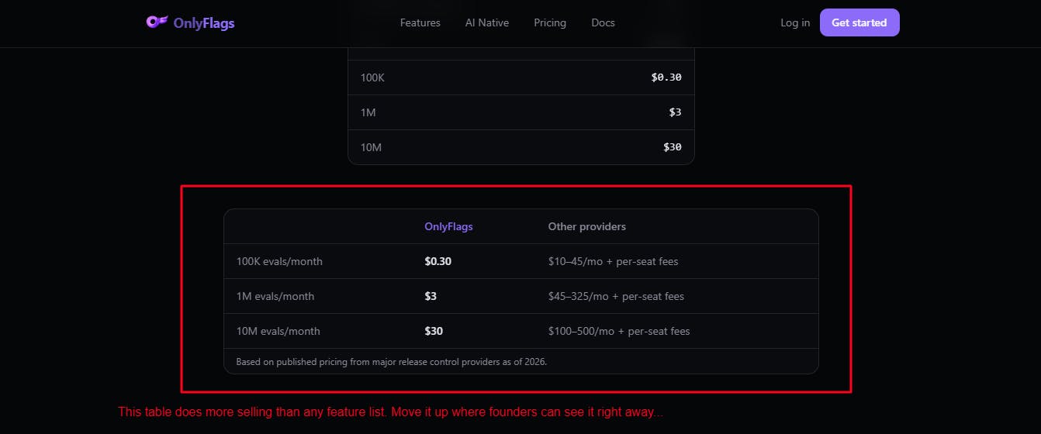The width and height of the screenshot is (1041, 434).
Task: Click the Log in link
Action: [795, 22]
